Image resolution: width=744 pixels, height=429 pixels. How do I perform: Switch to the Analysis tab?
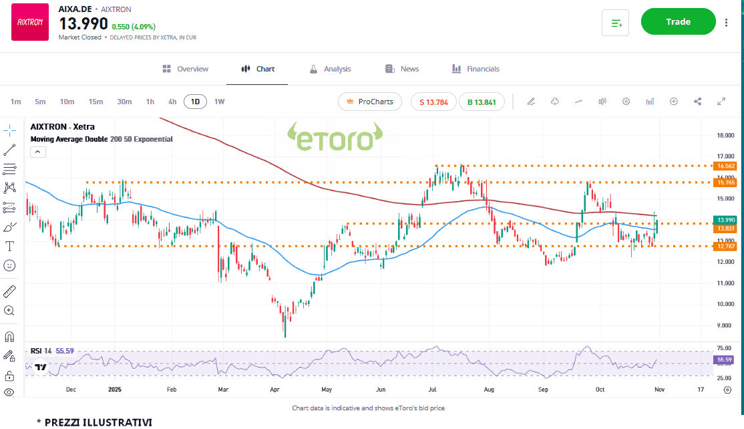coord(330,69)
